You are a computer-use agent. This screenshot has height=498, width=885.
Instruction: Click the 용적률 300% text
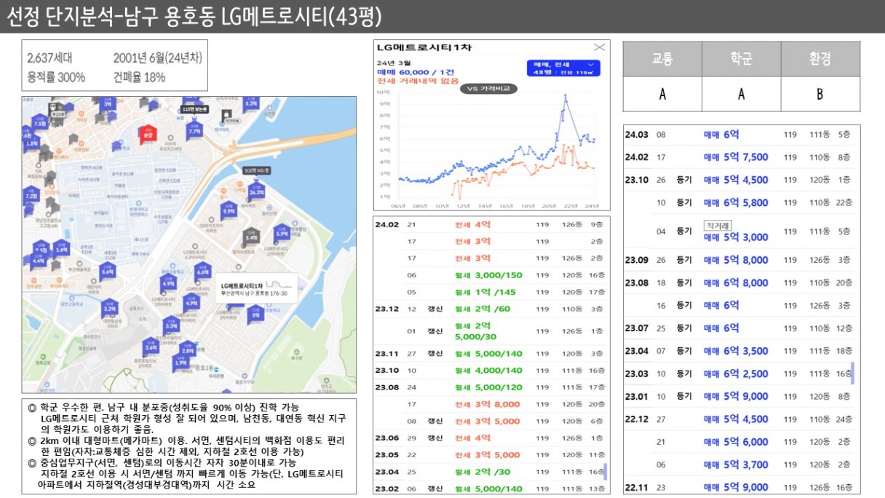56,77
